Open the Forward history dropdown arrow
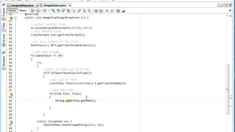235x132 pixels. click(x=48, y=11)
